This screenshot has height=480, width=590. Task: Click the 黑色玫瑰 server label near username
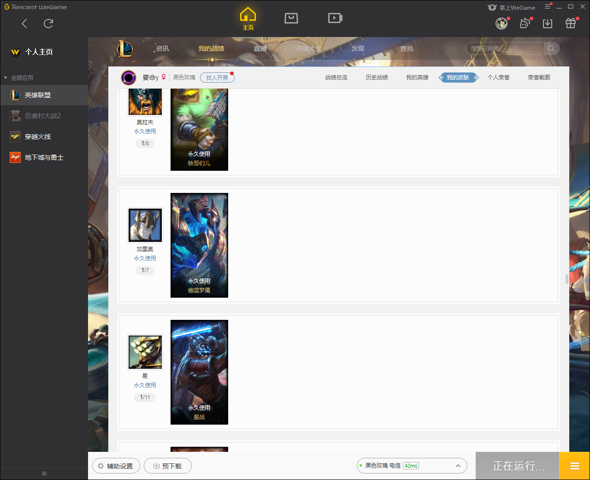184,78
